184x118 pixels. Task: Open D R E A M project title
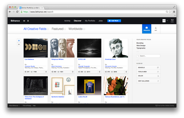(x=82, y=59)
